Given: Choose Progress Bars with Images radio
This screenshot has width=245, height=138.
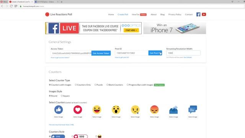Looking at the screenshot, I should [127, 85].
